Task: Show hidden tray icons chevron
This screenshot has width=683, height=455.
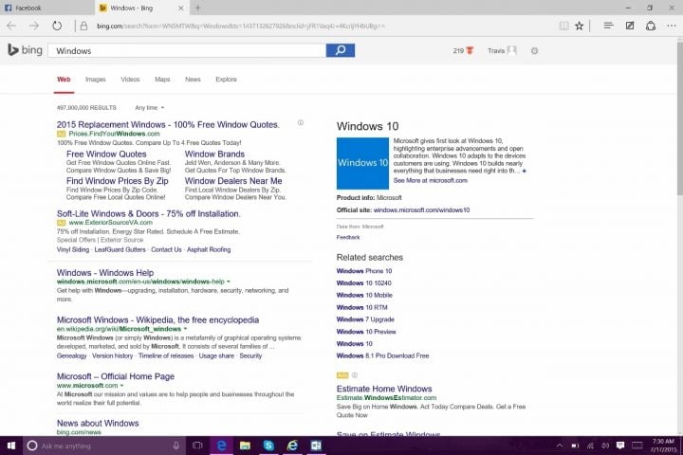Action: click(x=560, y=446)
